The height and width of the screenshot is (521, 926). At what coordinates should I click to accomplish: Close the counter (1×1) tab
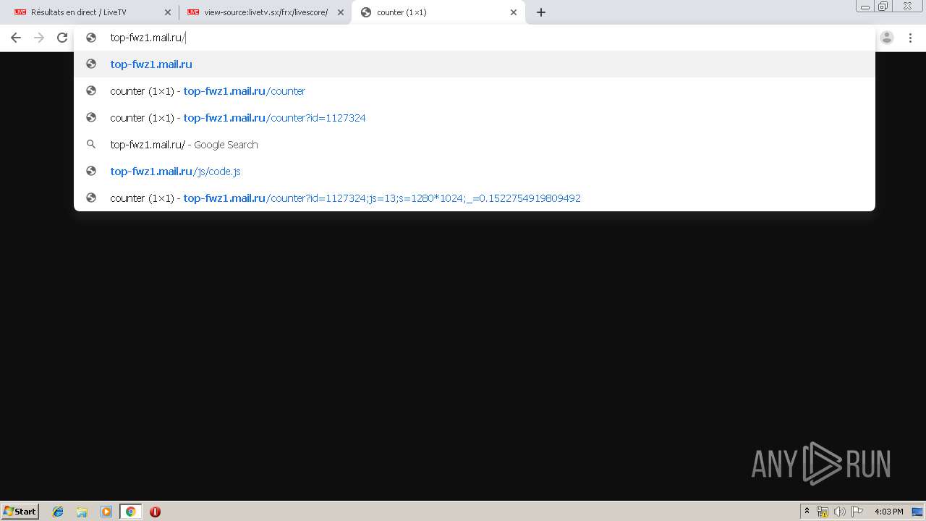514,12
